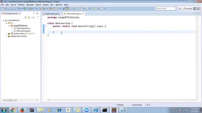Image resolution: width=202 pixels, height=113 pixels.
Task: Collapse the LearnSelenium project node
Action: pos(3,20)
